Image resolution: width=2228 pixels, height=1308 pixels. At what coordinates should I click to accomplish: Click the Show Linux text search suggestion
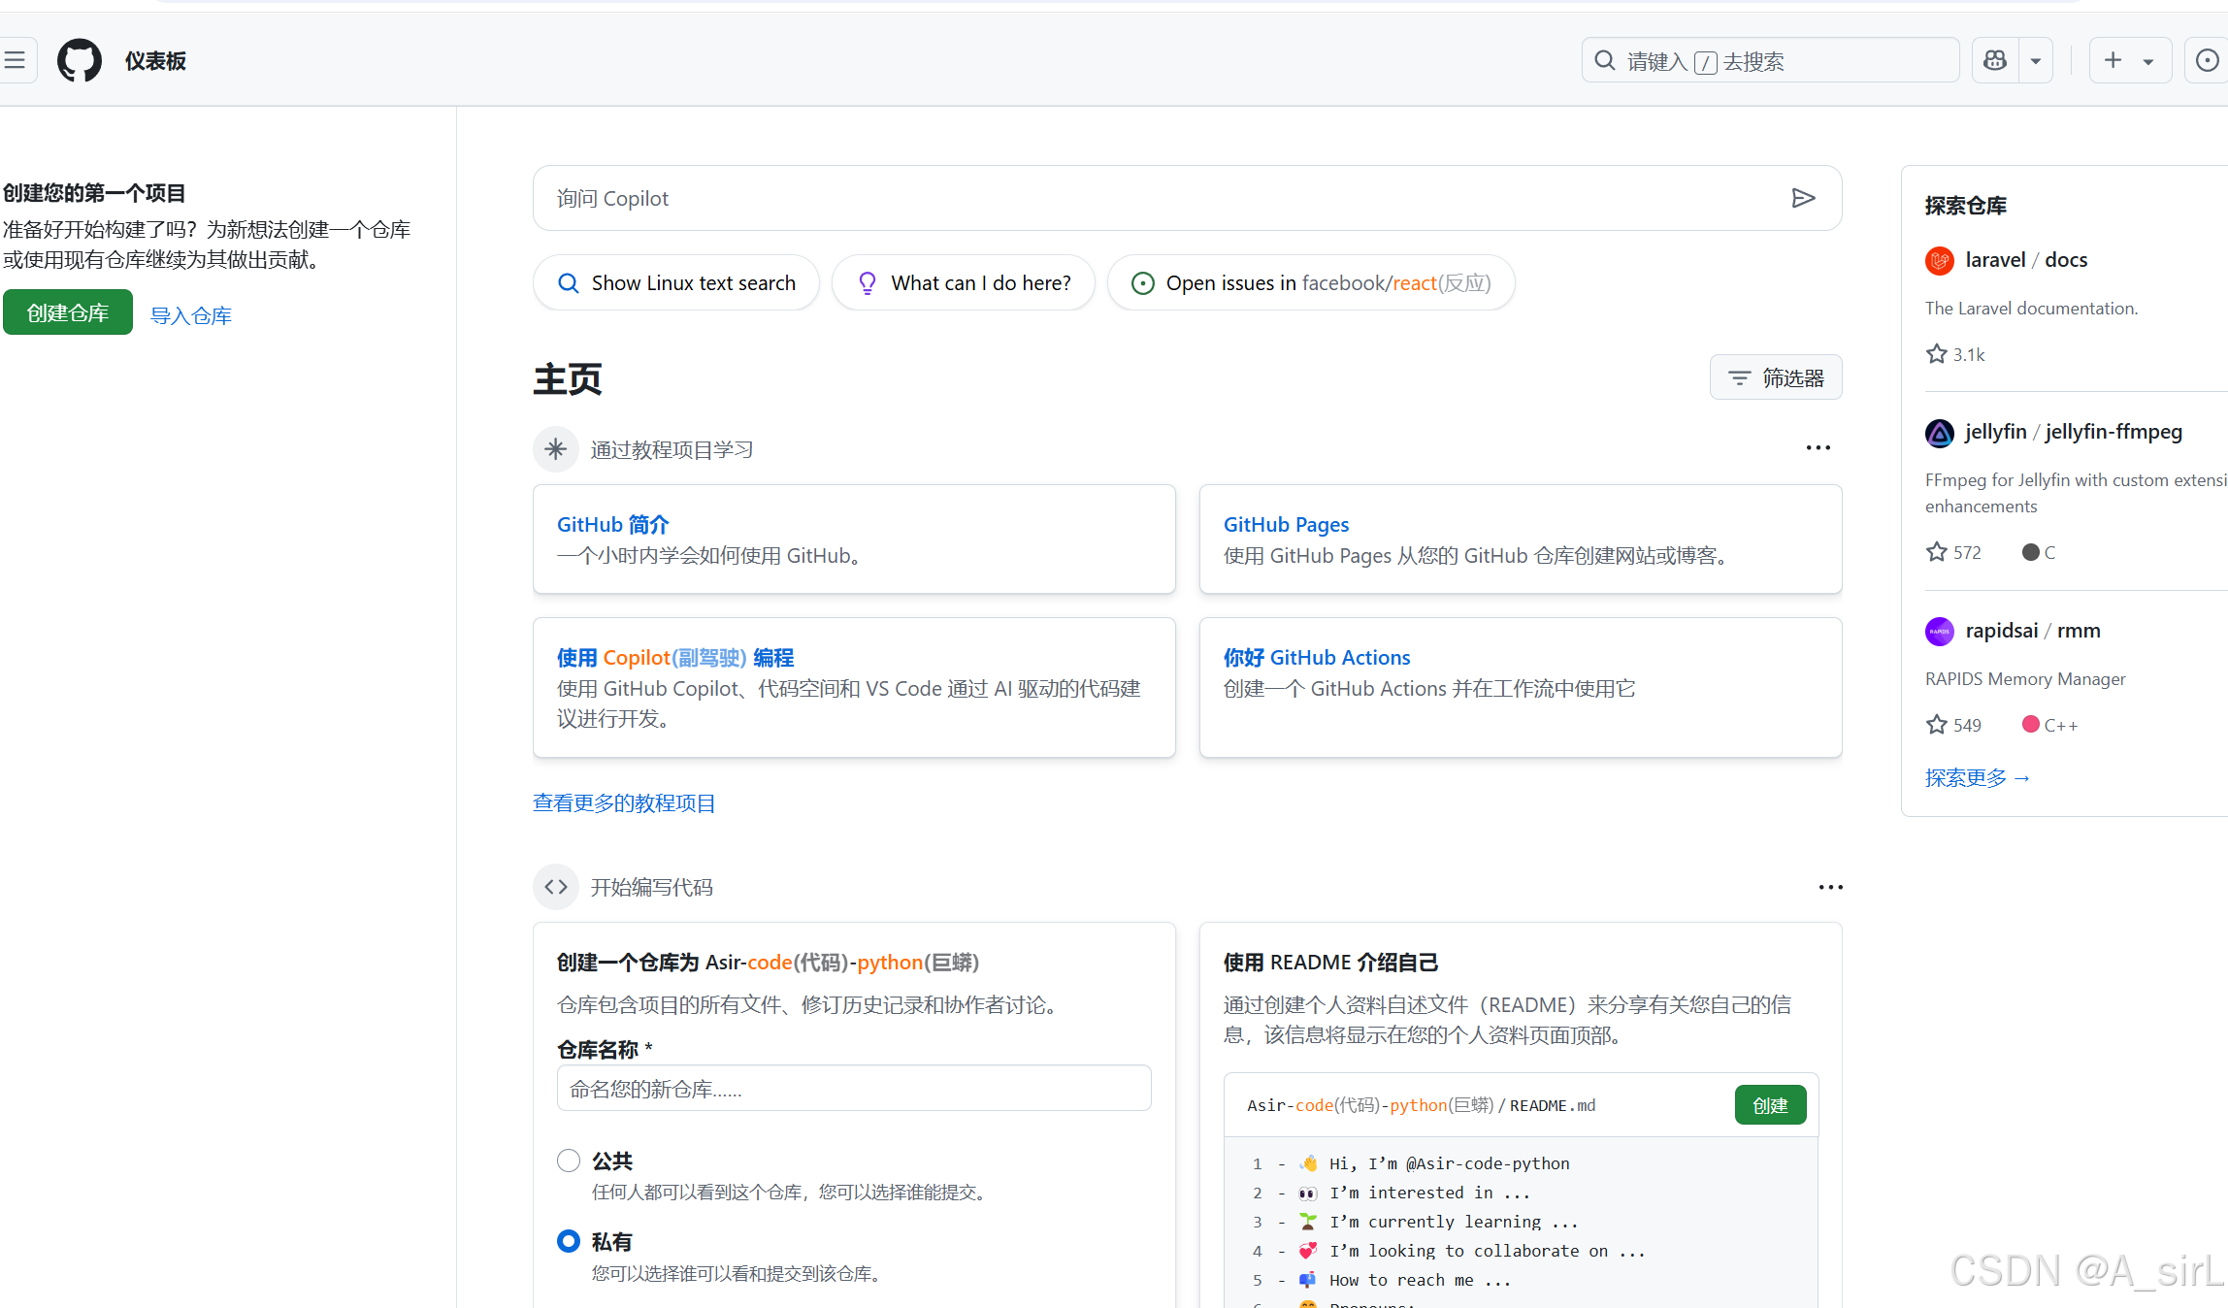[x=676, y=282]
